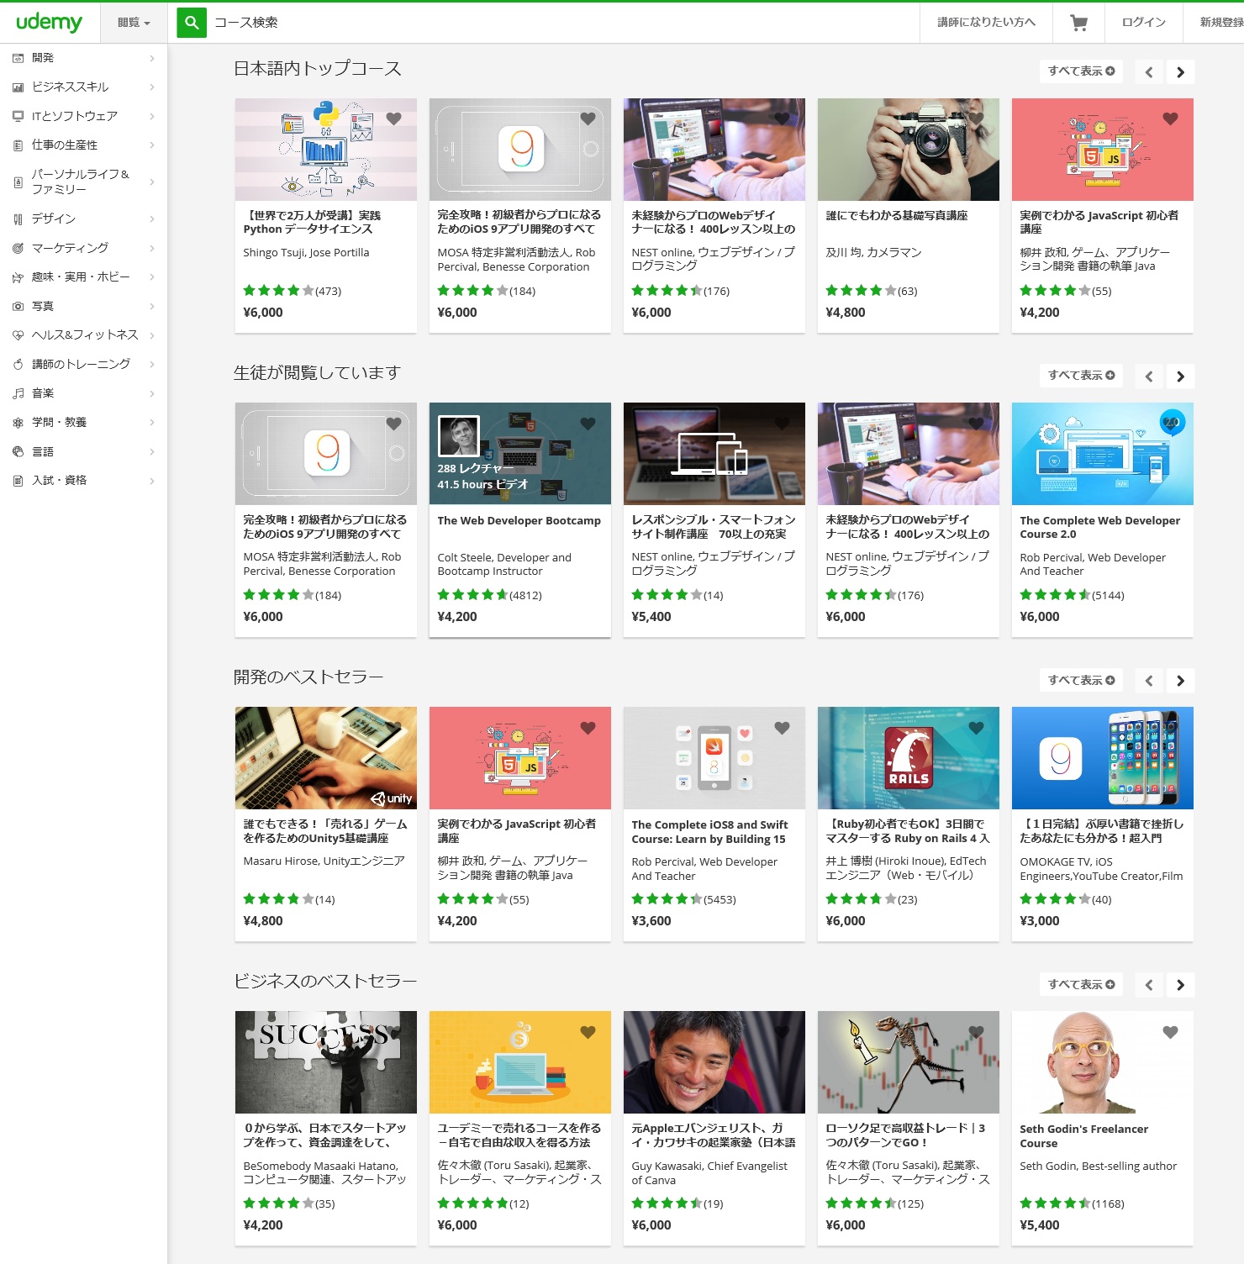The height and width of the screenshot is (1264, 1244).
Task: Toggle wishlist heart on top-row JavaScript 初心者講座
Action: click(1170, 118)
